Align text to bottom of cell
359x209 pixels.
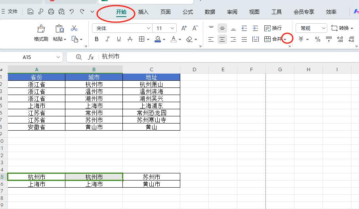(233, 28)
